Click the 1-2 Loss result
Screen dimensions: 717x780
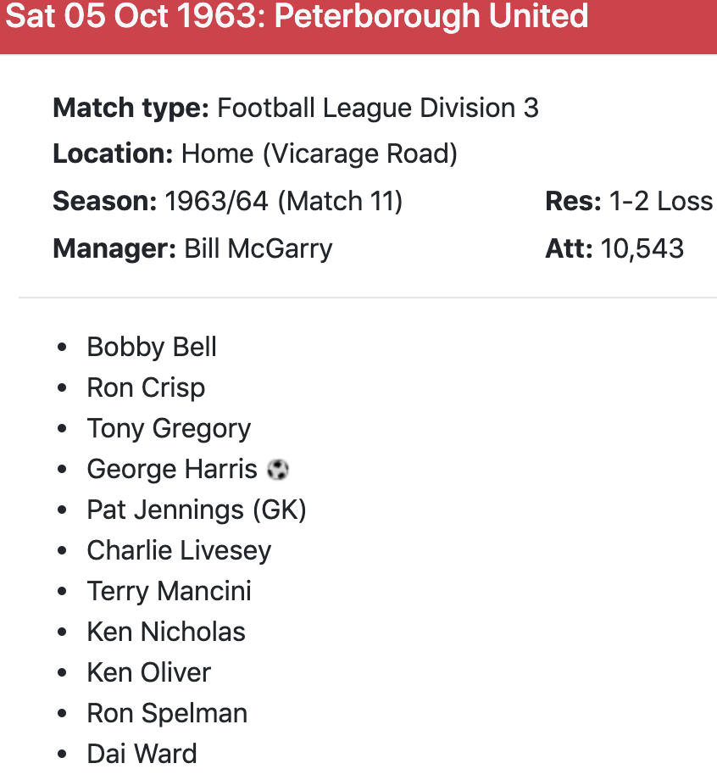660,201
